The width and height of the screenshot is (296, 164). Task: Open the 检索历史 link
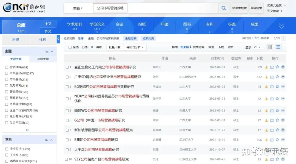pyautogui.click(x=148, y=38)
